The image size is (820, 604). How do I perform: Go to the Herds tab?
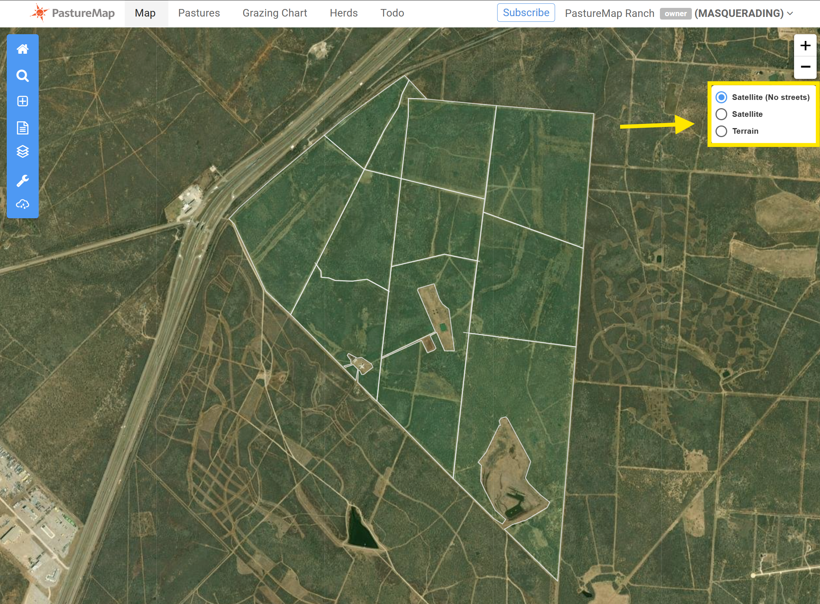(x=343, y=13)
